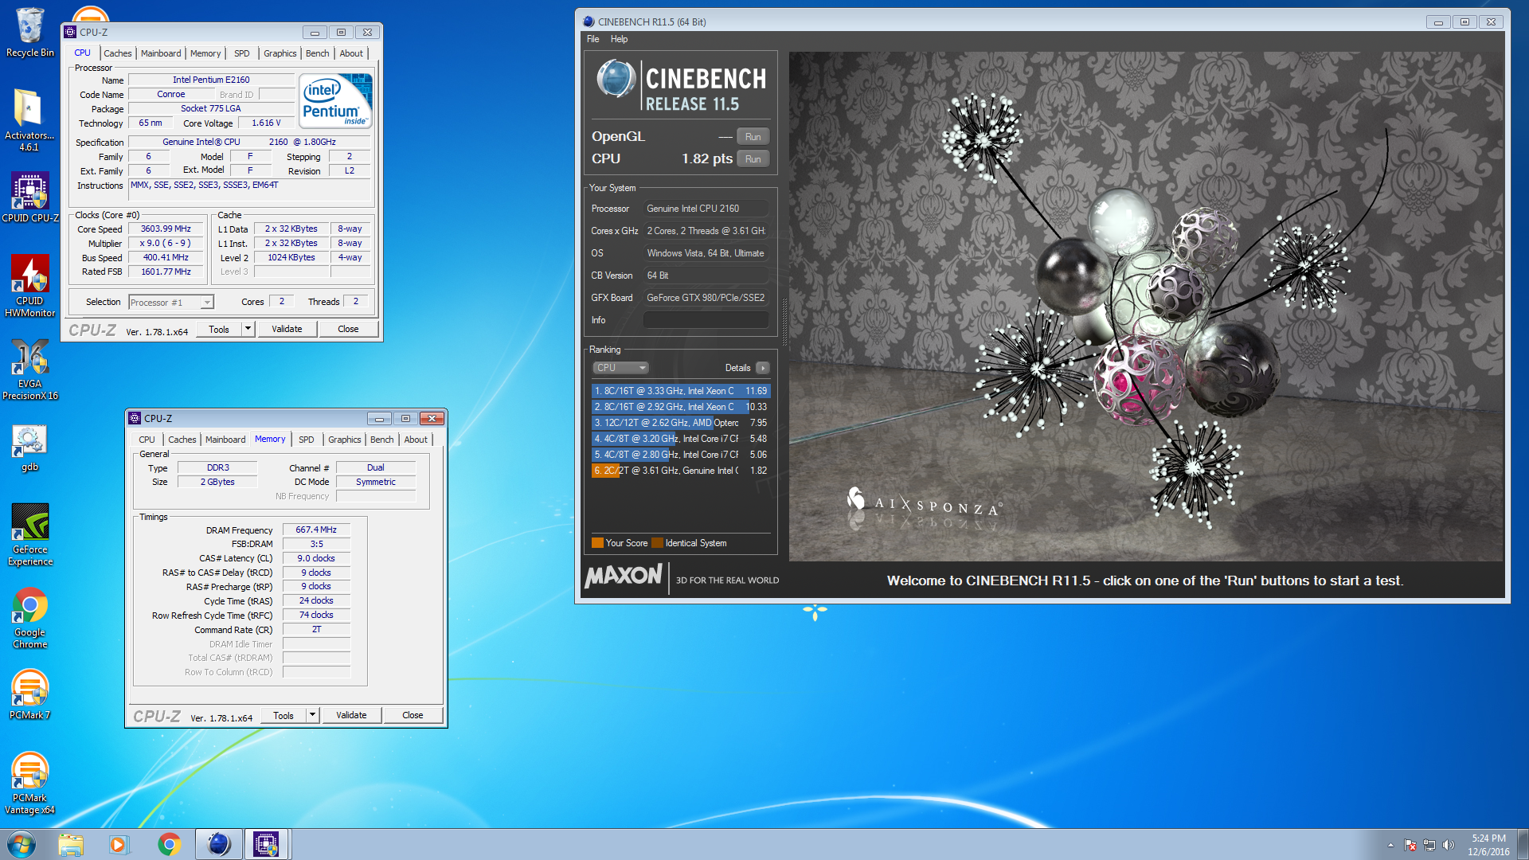Screen dimensions: 1529x860
Task: Click the Cinebench rendered scene preview
Action: point(1147,307)
